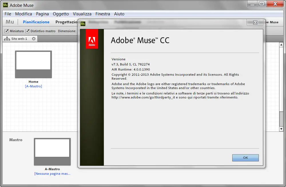Close the Sito web-1 tab
The width and height of the screenshot is (286, 187).
34,39
